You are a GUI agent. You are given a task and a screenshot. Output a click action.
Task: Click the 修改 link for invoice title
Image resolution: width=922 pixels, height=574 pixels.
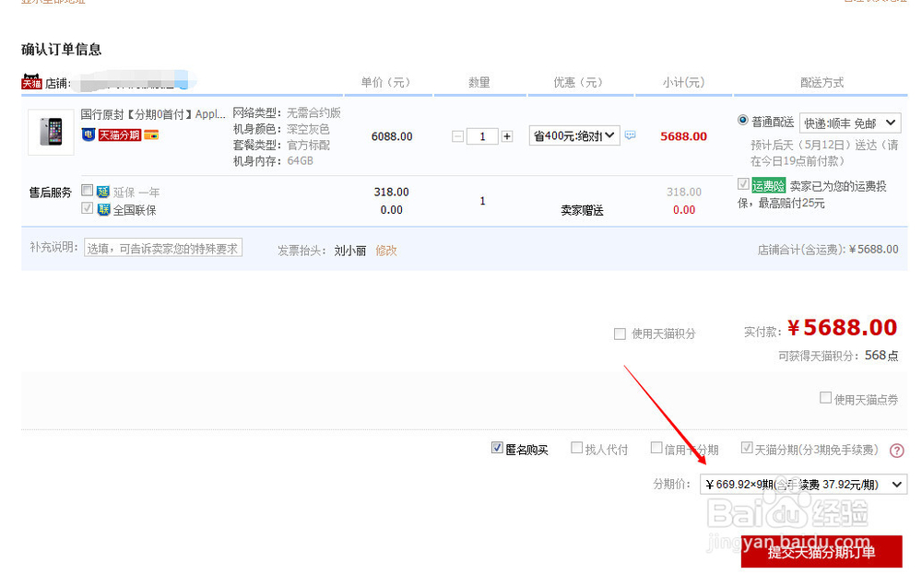pyautogui.click(x=386, y=251)
